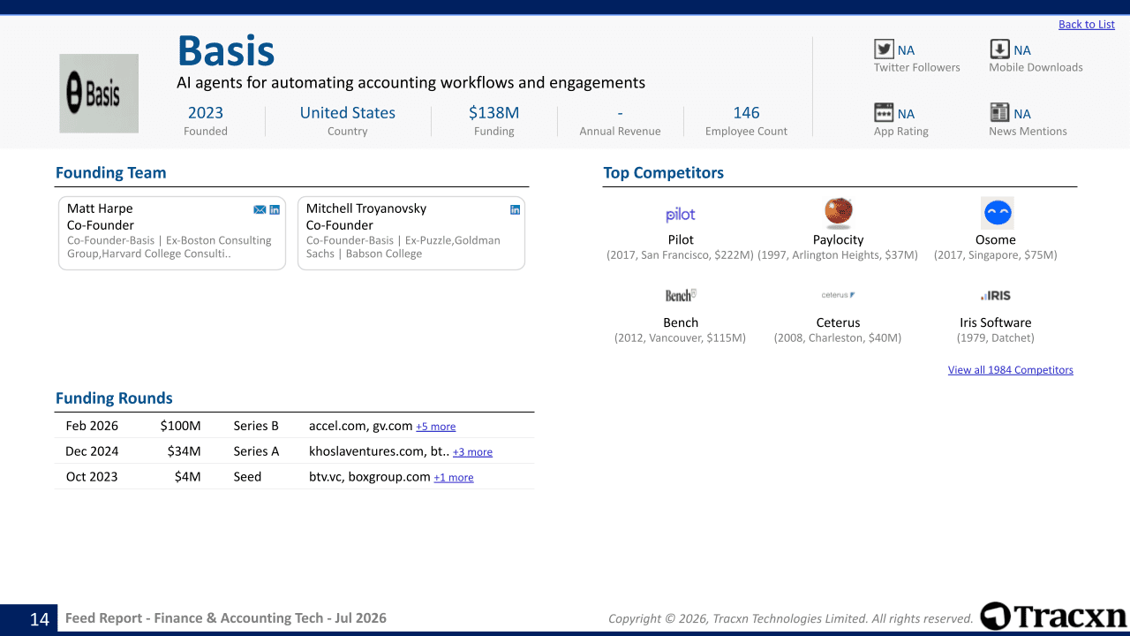
Task: Click the App Rating icon
Action: click(884, 112)
